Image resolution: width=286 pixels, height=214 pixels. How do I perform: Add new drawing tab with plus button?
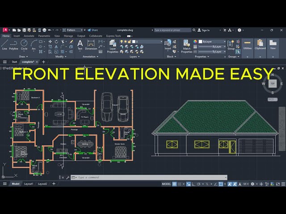point(43,62)
